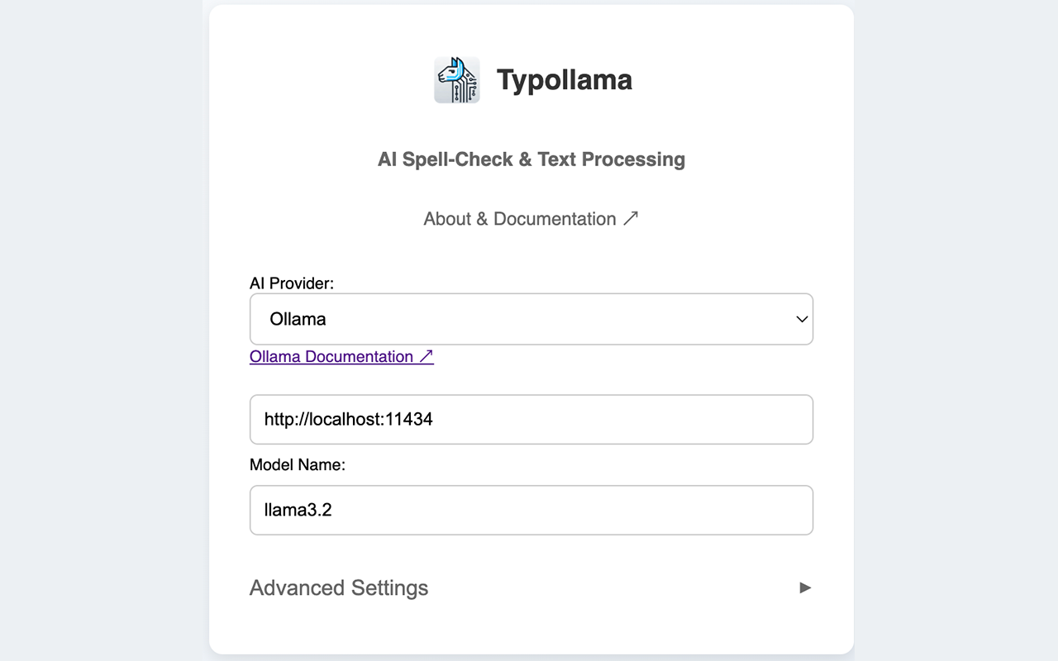The width and height of the screenshot is (1058, 661).
Task: Click the external link arrow next to About
Action: (632, 216)
